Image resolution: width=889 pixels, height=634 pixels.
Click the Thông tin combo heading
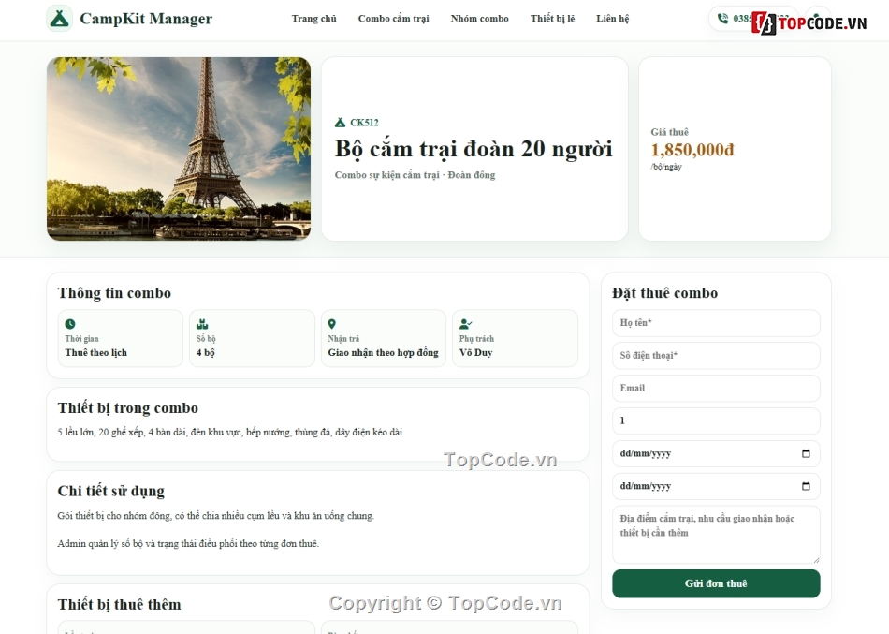point(114,293)
